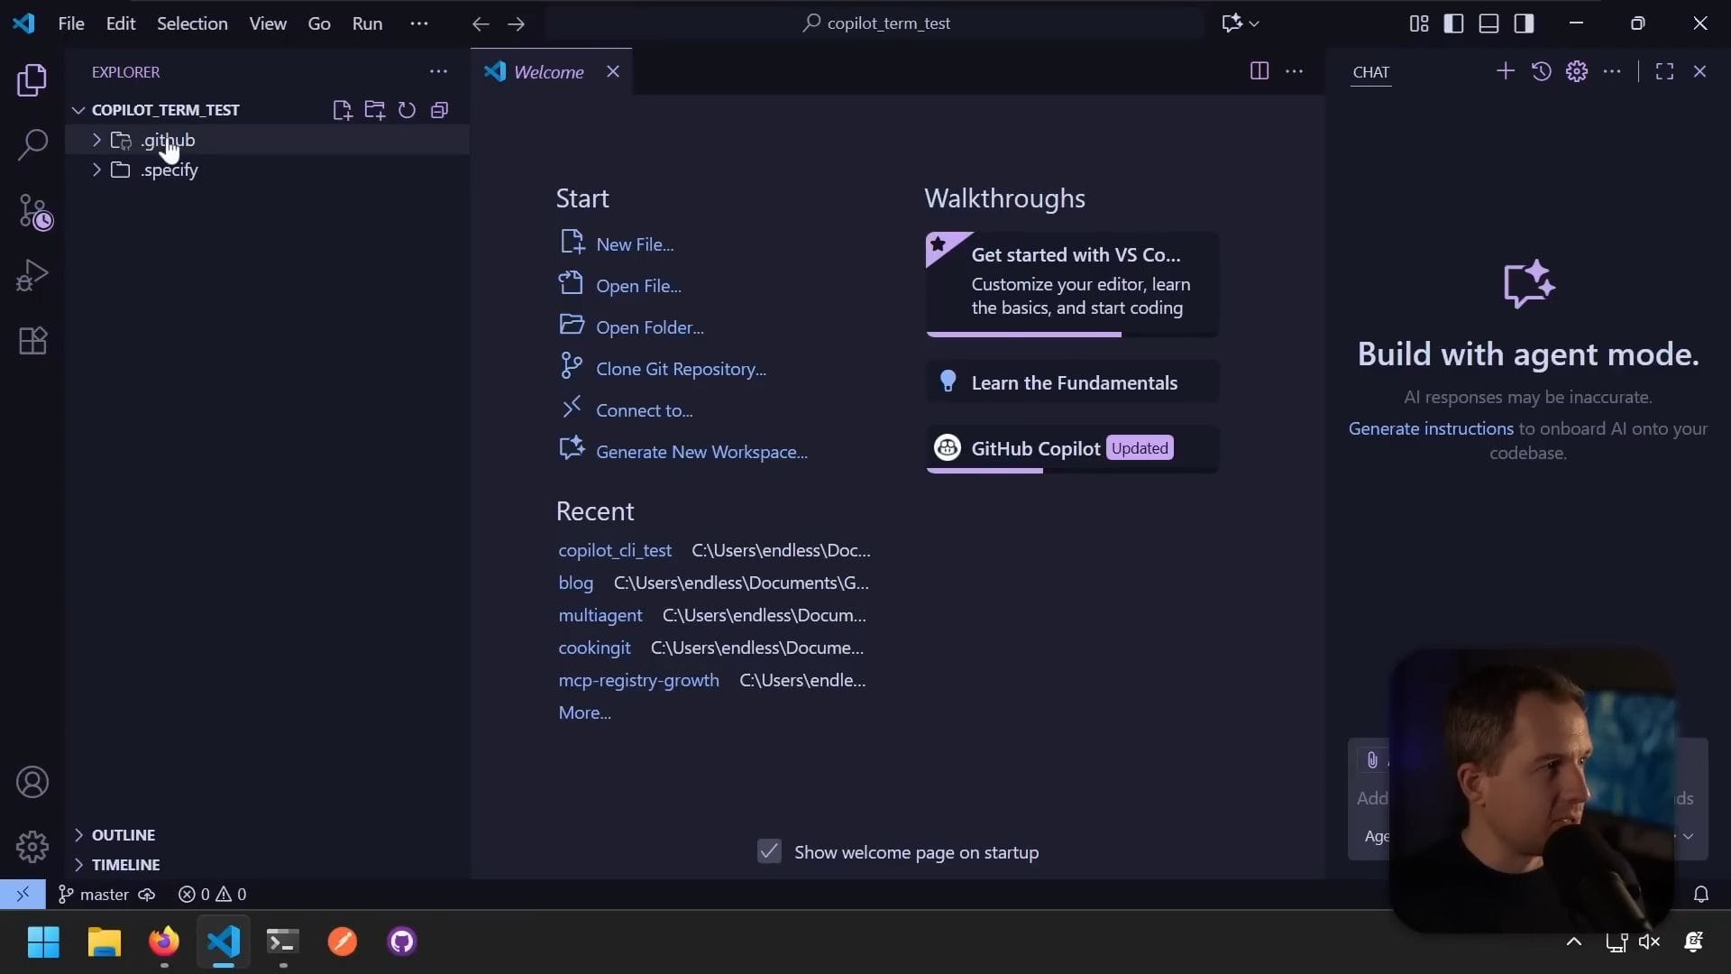1731x974 pixels.
Task: Start a new chat with plus icon
Action: [x=1505, y=71]
